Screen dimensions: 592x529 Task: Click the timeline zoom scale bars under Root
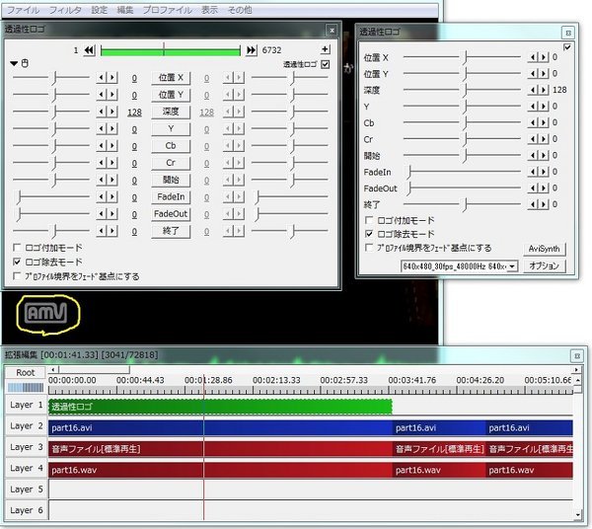tap(25, 387)
